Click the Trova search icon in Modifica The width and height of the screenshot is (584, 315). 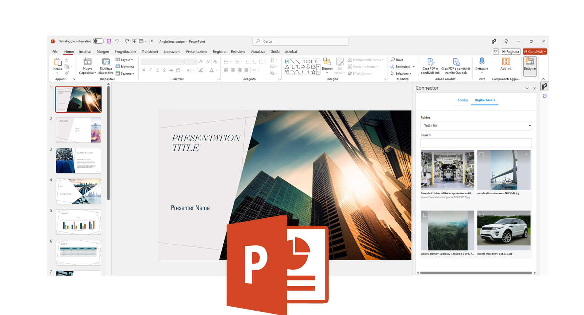[x=393, y=60]
